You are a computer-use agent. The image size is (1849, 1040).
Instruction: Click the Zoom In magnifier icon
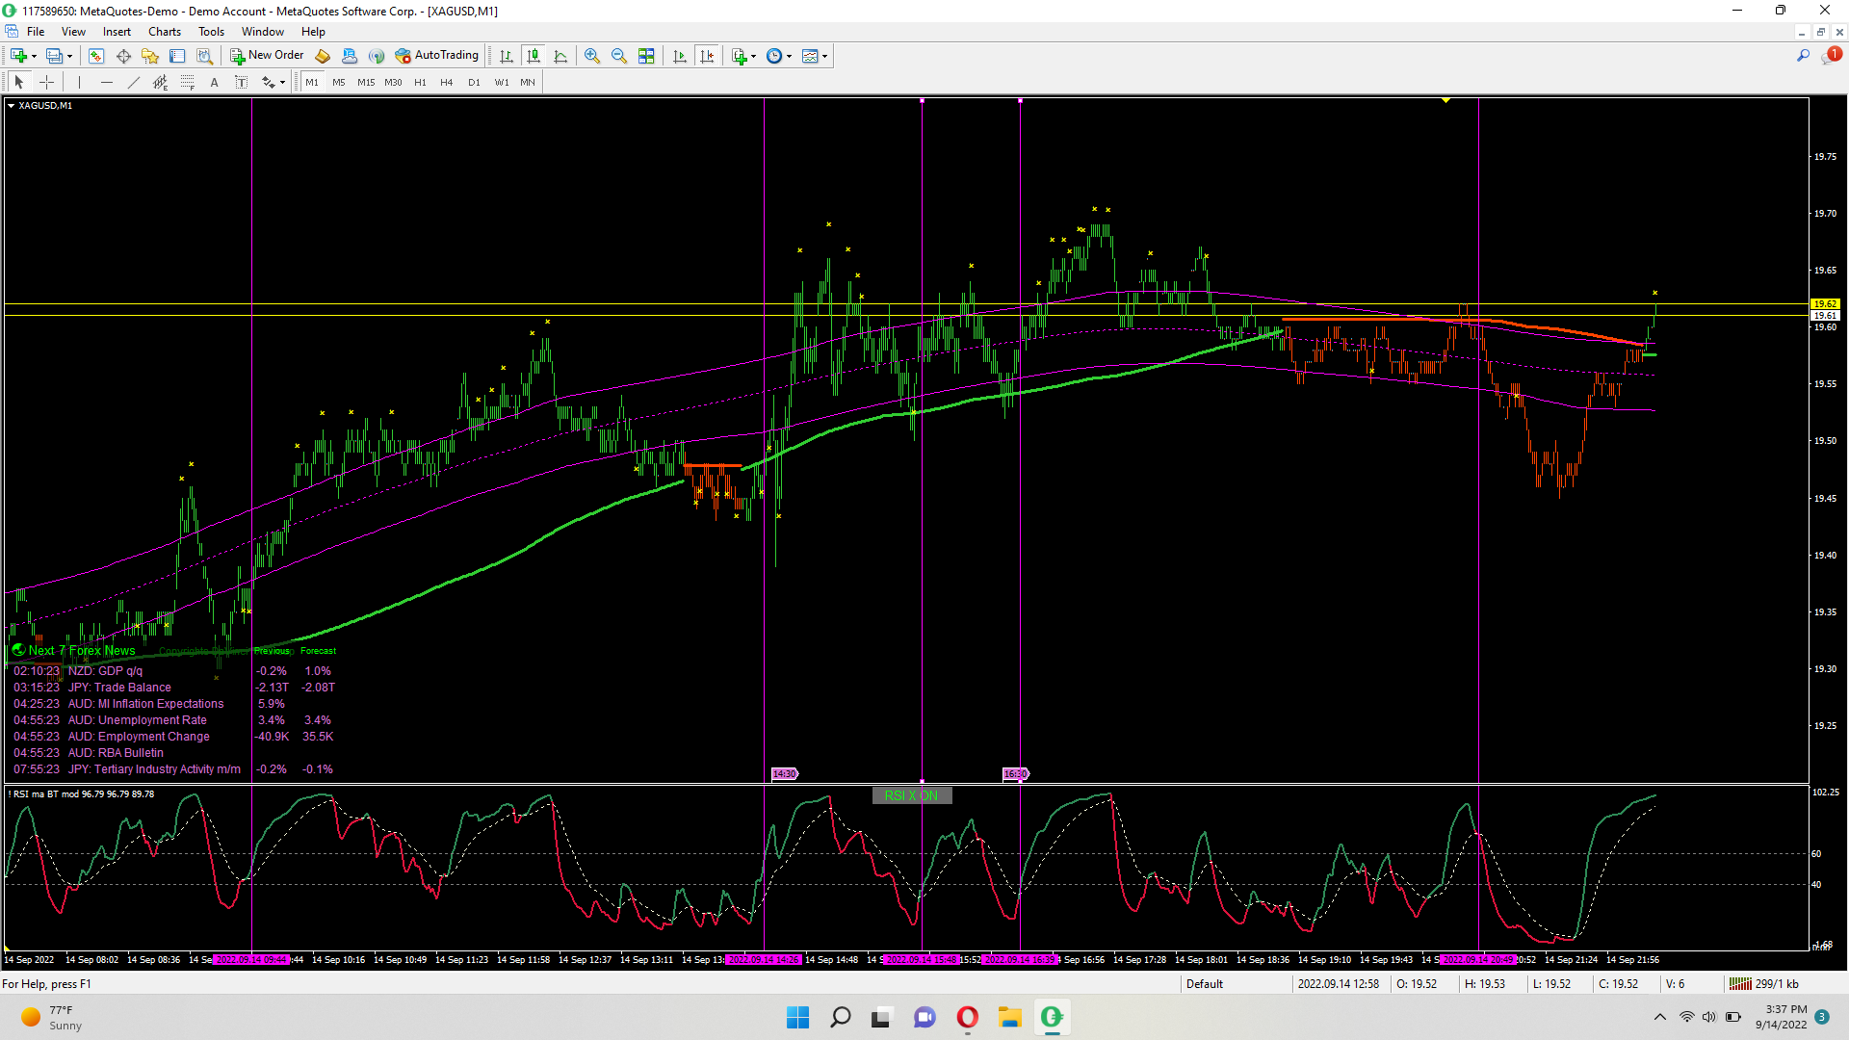(592, 56)
